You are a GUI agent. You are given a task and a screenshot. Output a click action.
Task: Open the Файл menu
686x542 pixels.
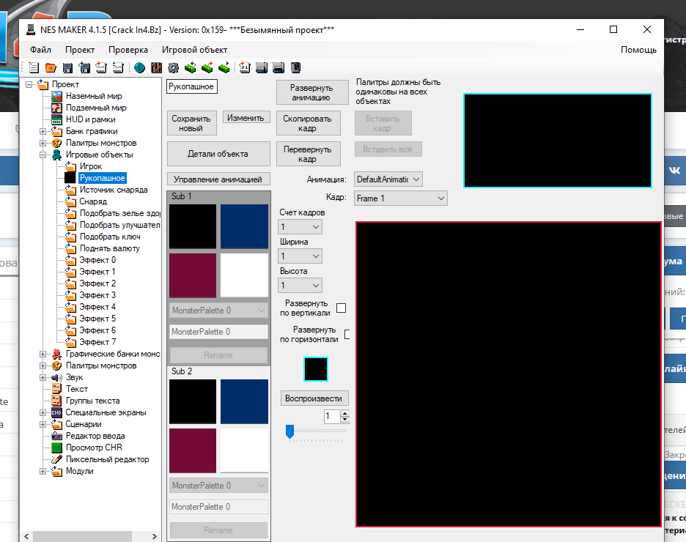[41, 50]
